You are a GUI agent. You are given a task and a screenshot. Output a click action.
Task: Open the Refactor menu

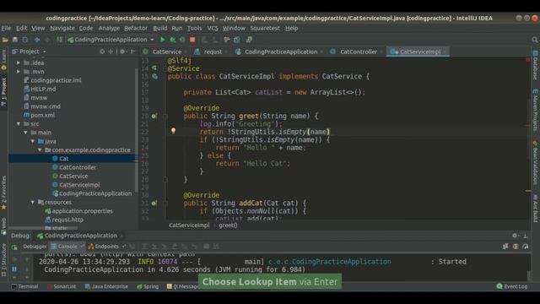[x=136, y=28]
